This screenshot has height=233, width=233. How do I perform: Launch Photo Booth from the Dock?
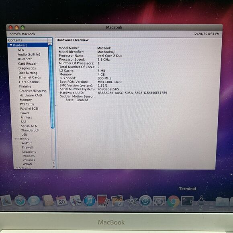point(103,201)
